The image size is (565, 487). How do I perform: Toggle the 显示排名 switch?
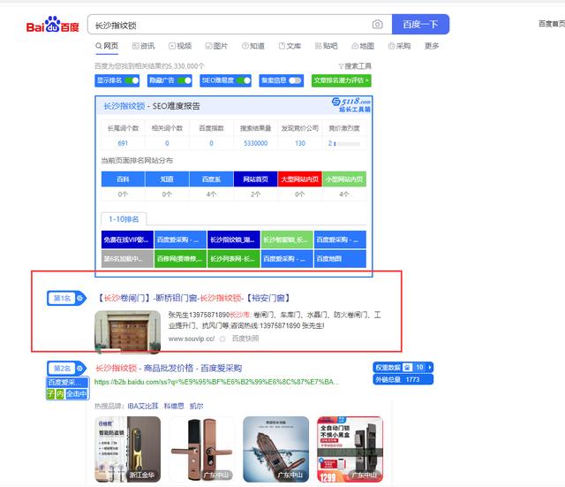[x=132, y=80]
